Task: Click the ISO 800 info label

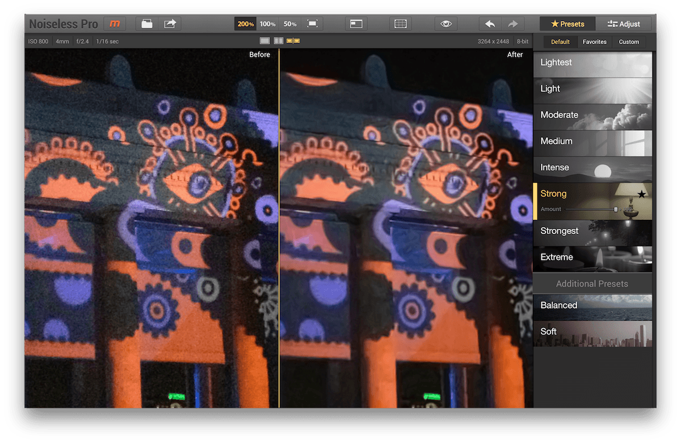Action: point(39,41)
